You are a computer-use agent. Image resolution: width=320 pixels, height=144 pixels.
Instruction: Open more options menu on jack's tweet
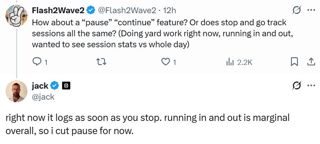311,85
